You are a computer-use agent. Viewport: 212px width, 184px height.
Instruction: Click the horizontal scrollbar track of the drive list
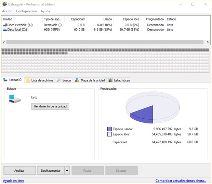pos(105,42)
